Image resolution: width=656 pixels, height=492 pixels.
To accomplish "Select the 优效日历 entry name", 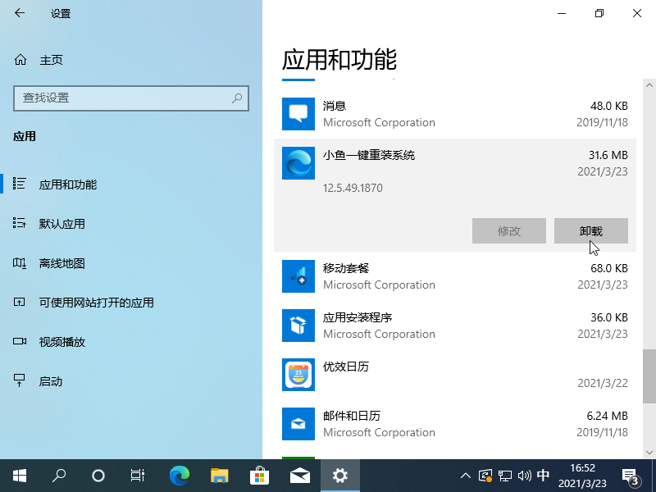I will click(x=346, y=367).
